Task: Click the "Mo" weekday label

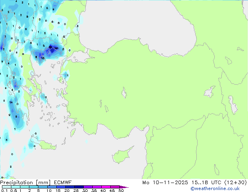Action: click(146, 183)
